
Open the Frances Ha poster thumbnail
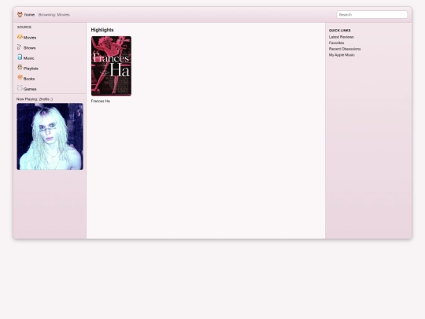tap(111, 66)
